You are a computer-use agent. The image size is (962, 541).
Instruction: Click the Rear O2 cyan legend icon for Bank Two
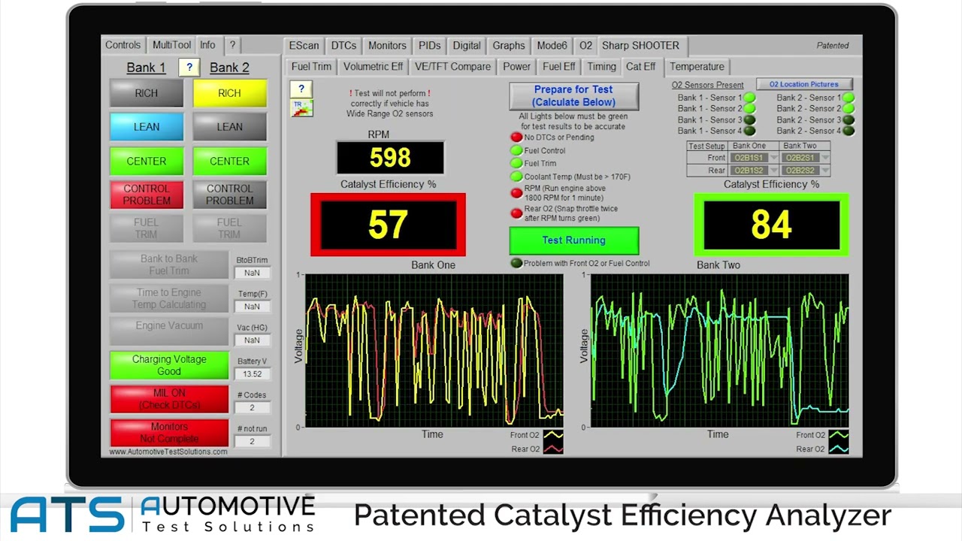[x=839, y=449]
